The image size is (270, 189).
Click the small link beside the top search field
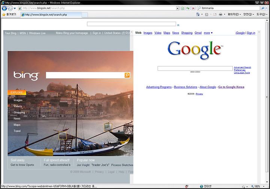coord(178,25)
